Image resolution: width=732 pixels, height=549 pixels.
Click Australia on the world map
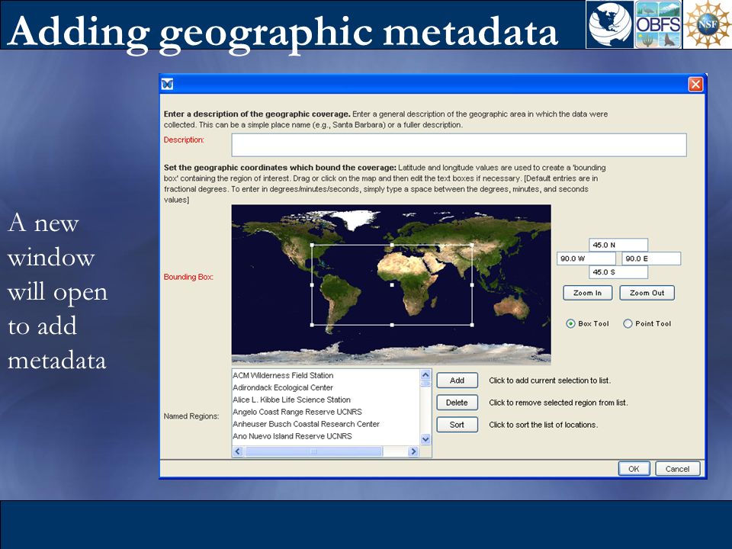pos(512,307)
